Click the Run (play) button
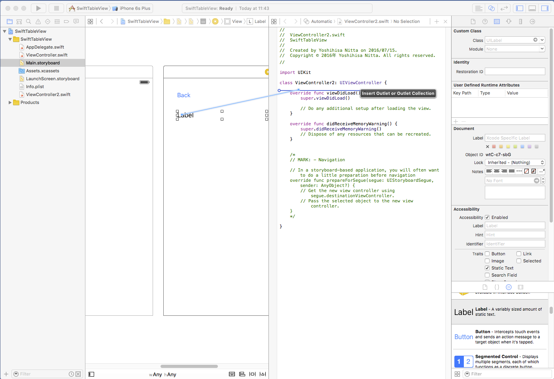This screenshot has width=554, height=379. [38, 8]
